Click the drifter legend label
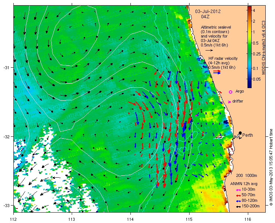275x223 pixels. point(237,101)
